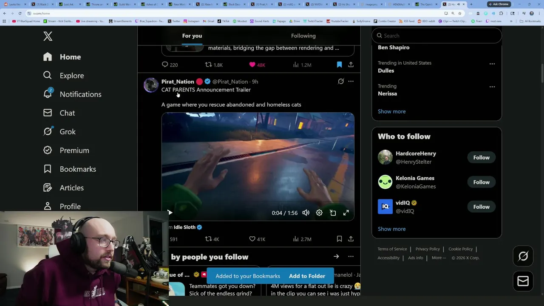Open Bookmarks in the sidebar

point(69,169)
